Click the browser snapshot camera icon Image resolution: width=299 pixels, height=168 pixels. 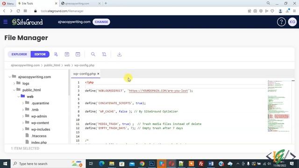255,11
